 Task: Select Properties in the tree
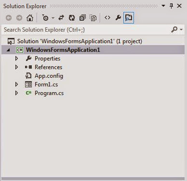tap(48, 59)
